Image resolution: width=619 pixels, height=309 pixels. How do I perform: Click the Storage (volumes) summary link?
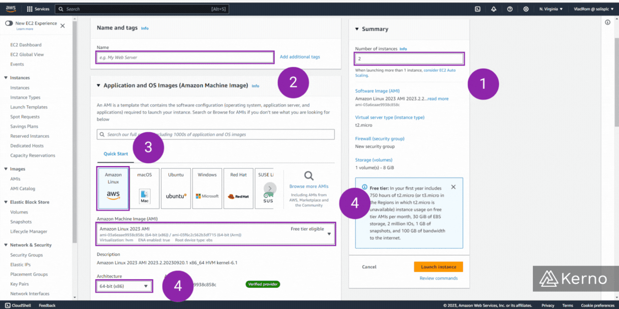point(374,160)
